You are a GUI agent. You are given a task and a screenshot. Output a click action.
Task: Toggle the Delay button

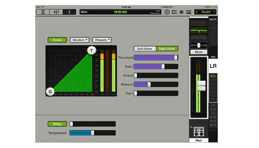[57, 124]
